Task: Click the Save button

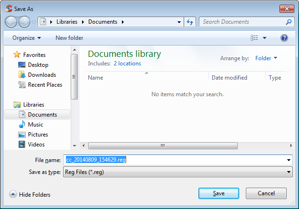Action: point(218,193)
